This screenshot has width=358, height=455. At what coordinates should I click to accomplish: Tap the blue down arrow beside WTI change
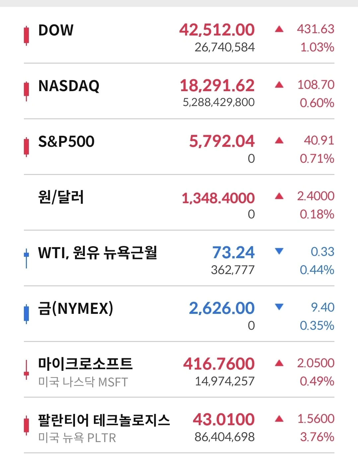[x=279, y=251]
